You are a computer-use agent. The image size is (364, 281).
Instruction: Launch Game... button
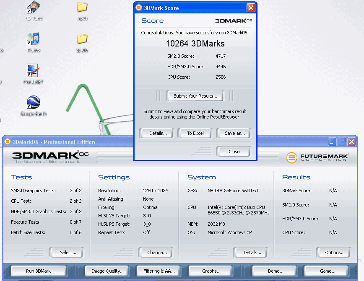click(x=327, y=271)
